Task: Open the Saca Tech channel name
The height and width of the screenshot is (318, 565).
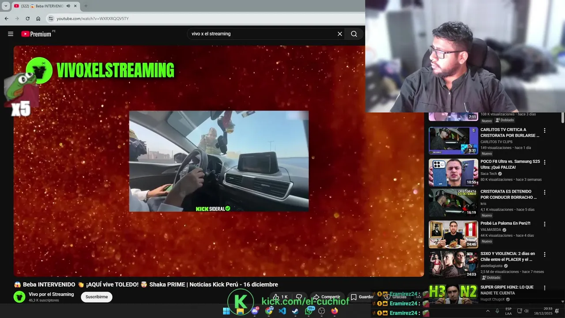Action: (489, 174)
